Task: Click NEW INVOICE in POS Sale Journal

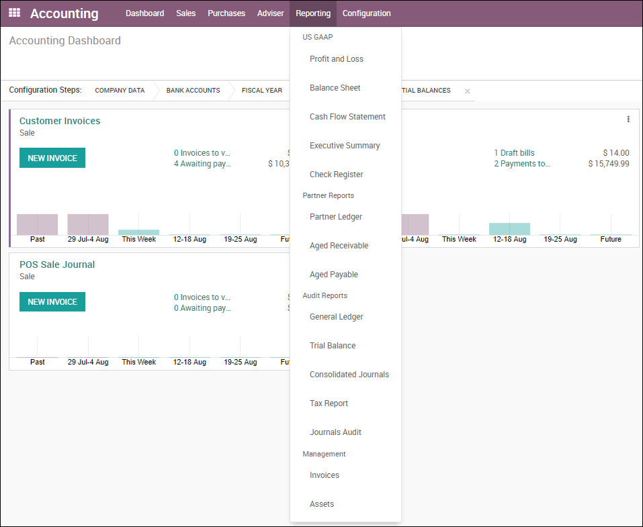Action: 52,302
